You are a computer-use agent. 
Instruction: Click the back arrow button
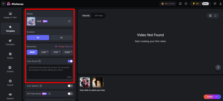point(4,4)
